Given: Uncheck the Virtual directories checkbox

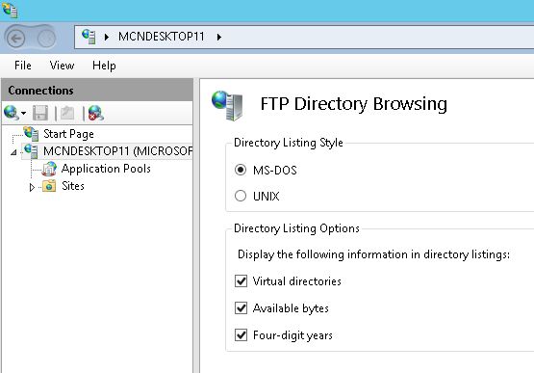Looking at the screenshot, I should [242, 281].
